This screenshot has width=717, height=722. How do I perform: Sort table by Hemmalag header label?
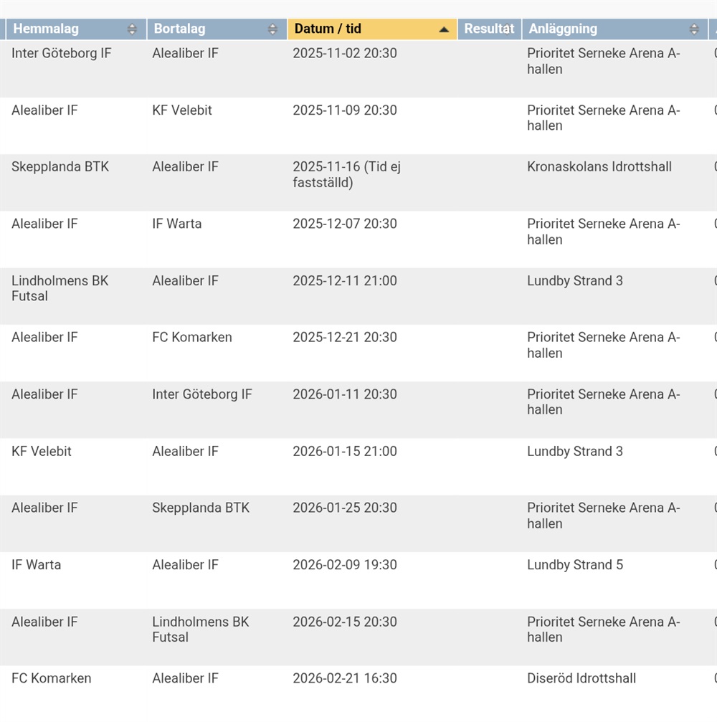tap(46, 29)
